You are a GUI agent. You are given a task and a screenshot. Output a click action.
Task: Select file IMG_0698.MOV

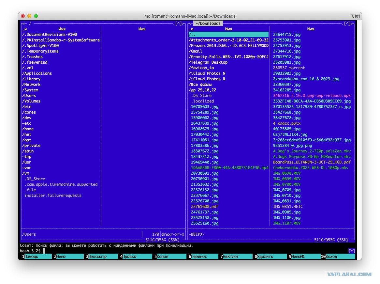(x=287, y=173)
